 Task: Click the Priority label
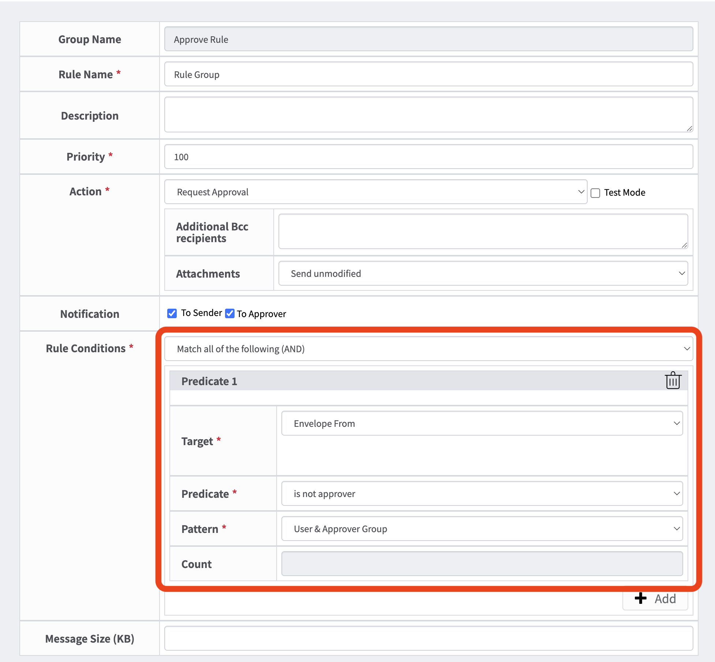(x=86, y=157)
